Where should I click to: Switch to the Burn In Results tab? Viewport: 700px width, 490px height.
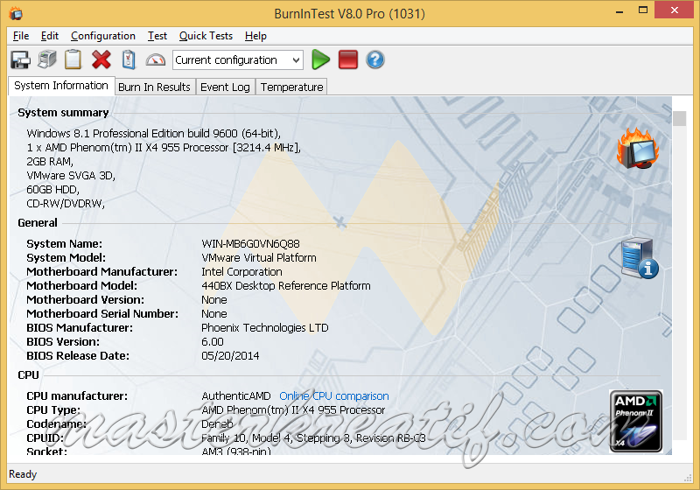coord(155,87)
